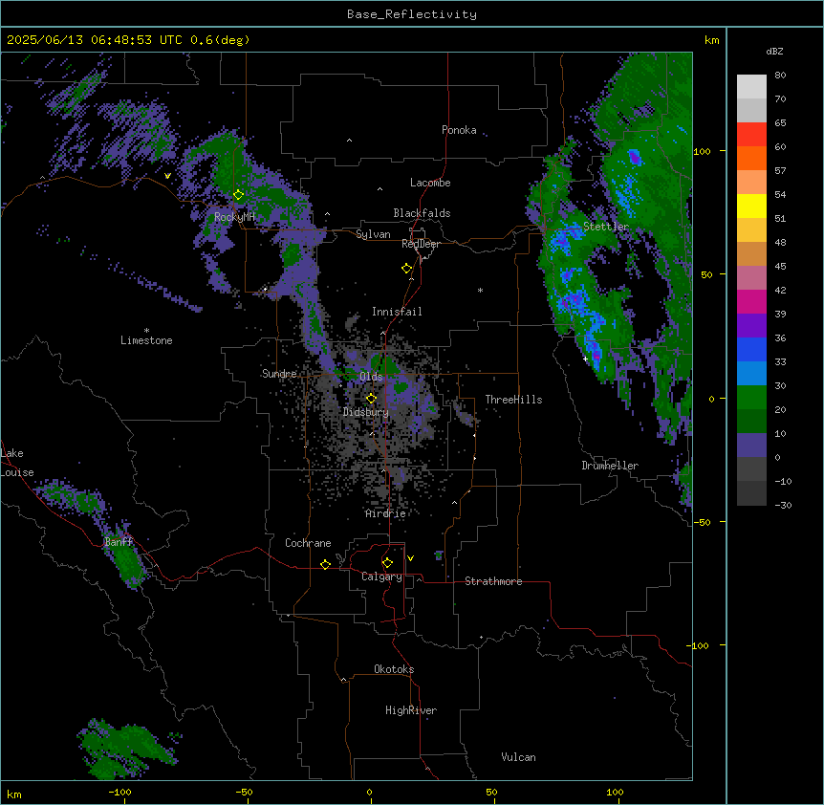
Task: Pick the light blue swatch in the dBZ scale
Action: coord(751,374)
